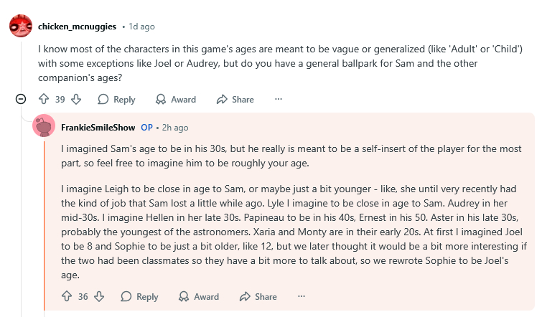The image size is (542, 317).
Task: Upvote chicken_mcnuggies' comment
Action: (44, 100)
